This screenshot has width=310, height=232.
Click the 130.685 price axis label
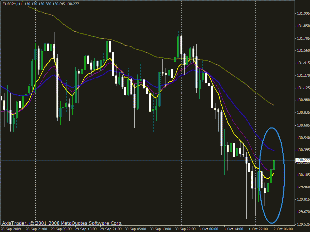pyautogui.click(x=303, y=125)
